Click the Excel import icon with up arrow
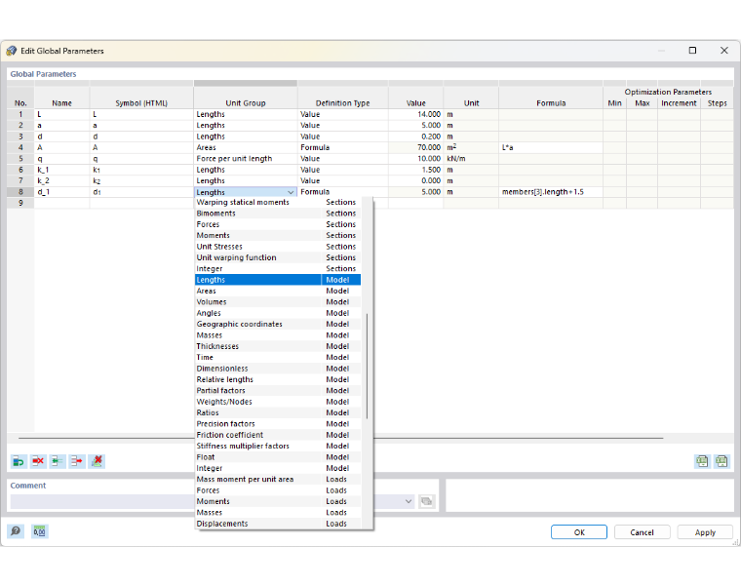Image resolution: width=741 pixels, height=586 pixels. (x=721, y=461)
